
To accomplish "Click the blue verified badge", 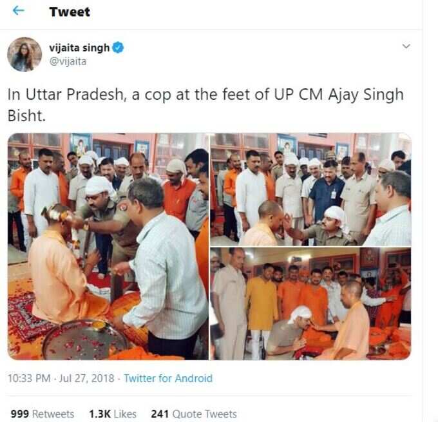I will 118,48.
